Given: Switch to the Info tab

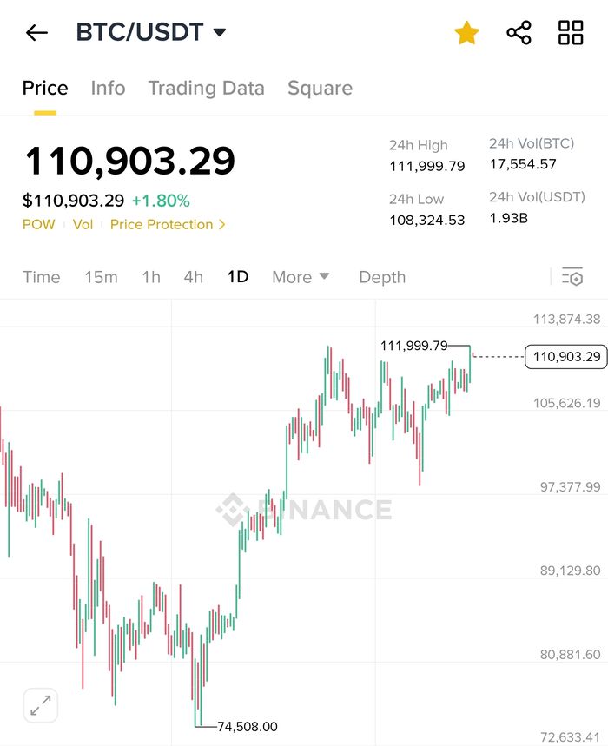Looking at the screenshot, I should 108,88.
